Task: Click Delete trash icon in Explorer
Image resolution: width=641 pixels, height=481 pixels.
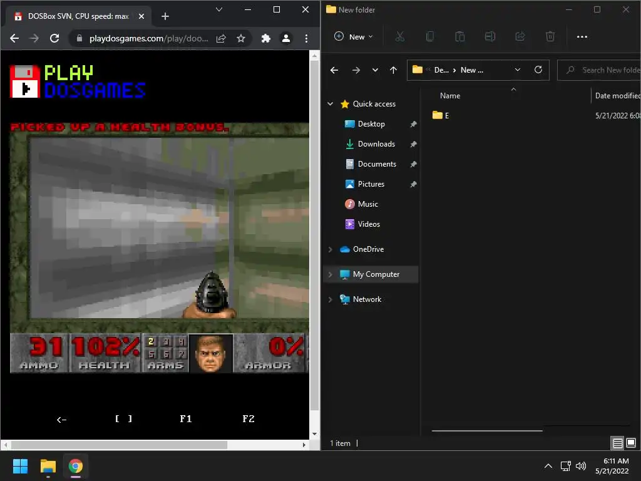Action: (x=550, y=37)
